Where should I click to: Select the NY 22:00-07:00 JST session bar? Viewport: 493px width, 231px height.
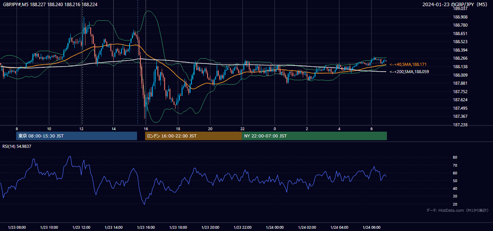click(x=314, y=136)
